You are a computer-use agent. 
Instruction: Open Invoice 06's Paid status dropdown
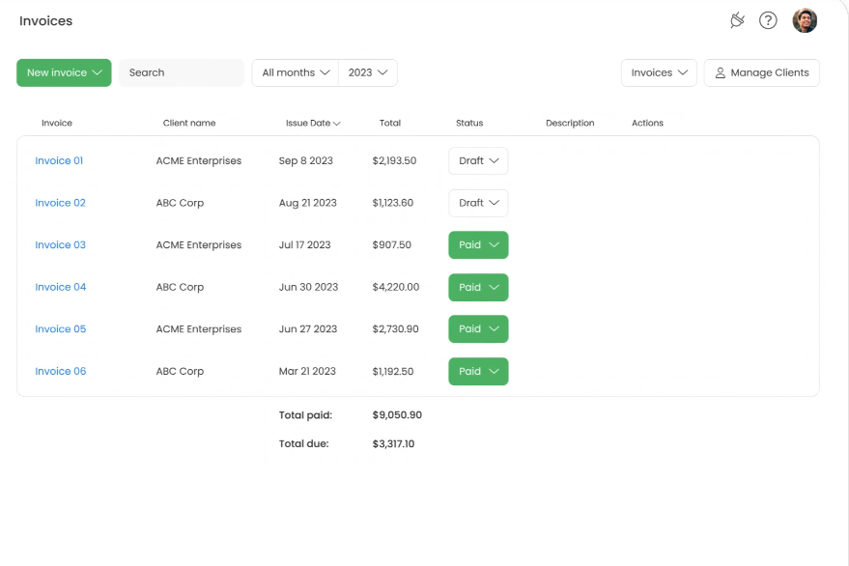tap(478, 371)
